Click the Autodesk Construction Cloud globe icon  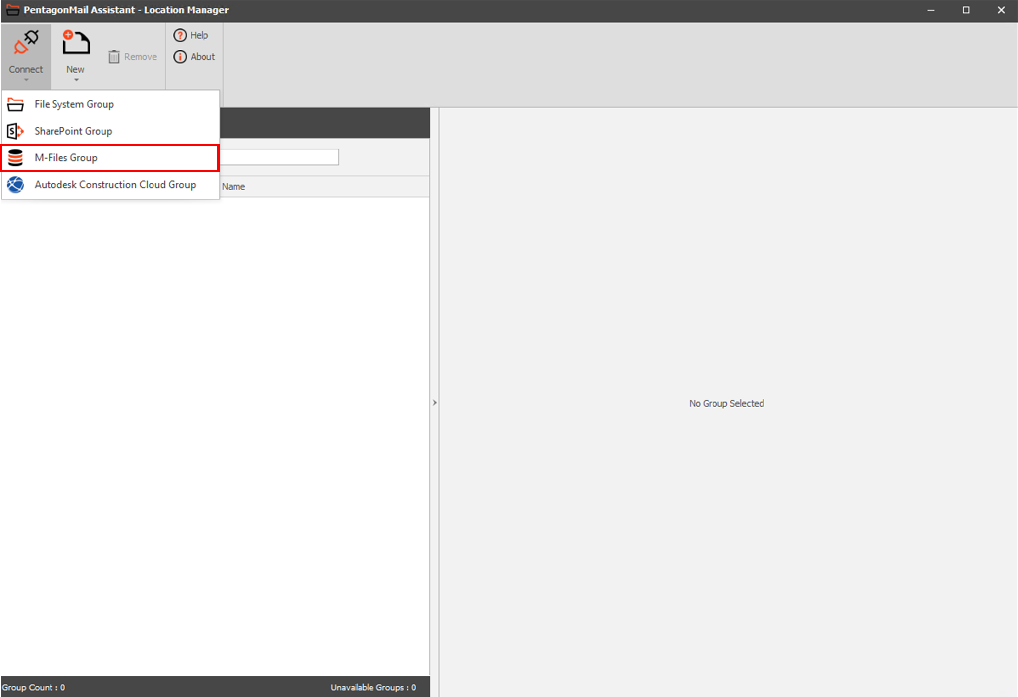15,185
